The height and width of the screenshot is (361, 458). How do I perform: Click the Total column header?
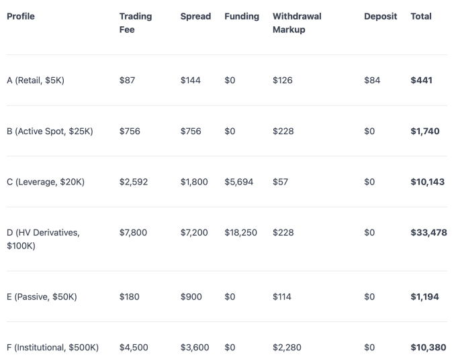[421, 16]
